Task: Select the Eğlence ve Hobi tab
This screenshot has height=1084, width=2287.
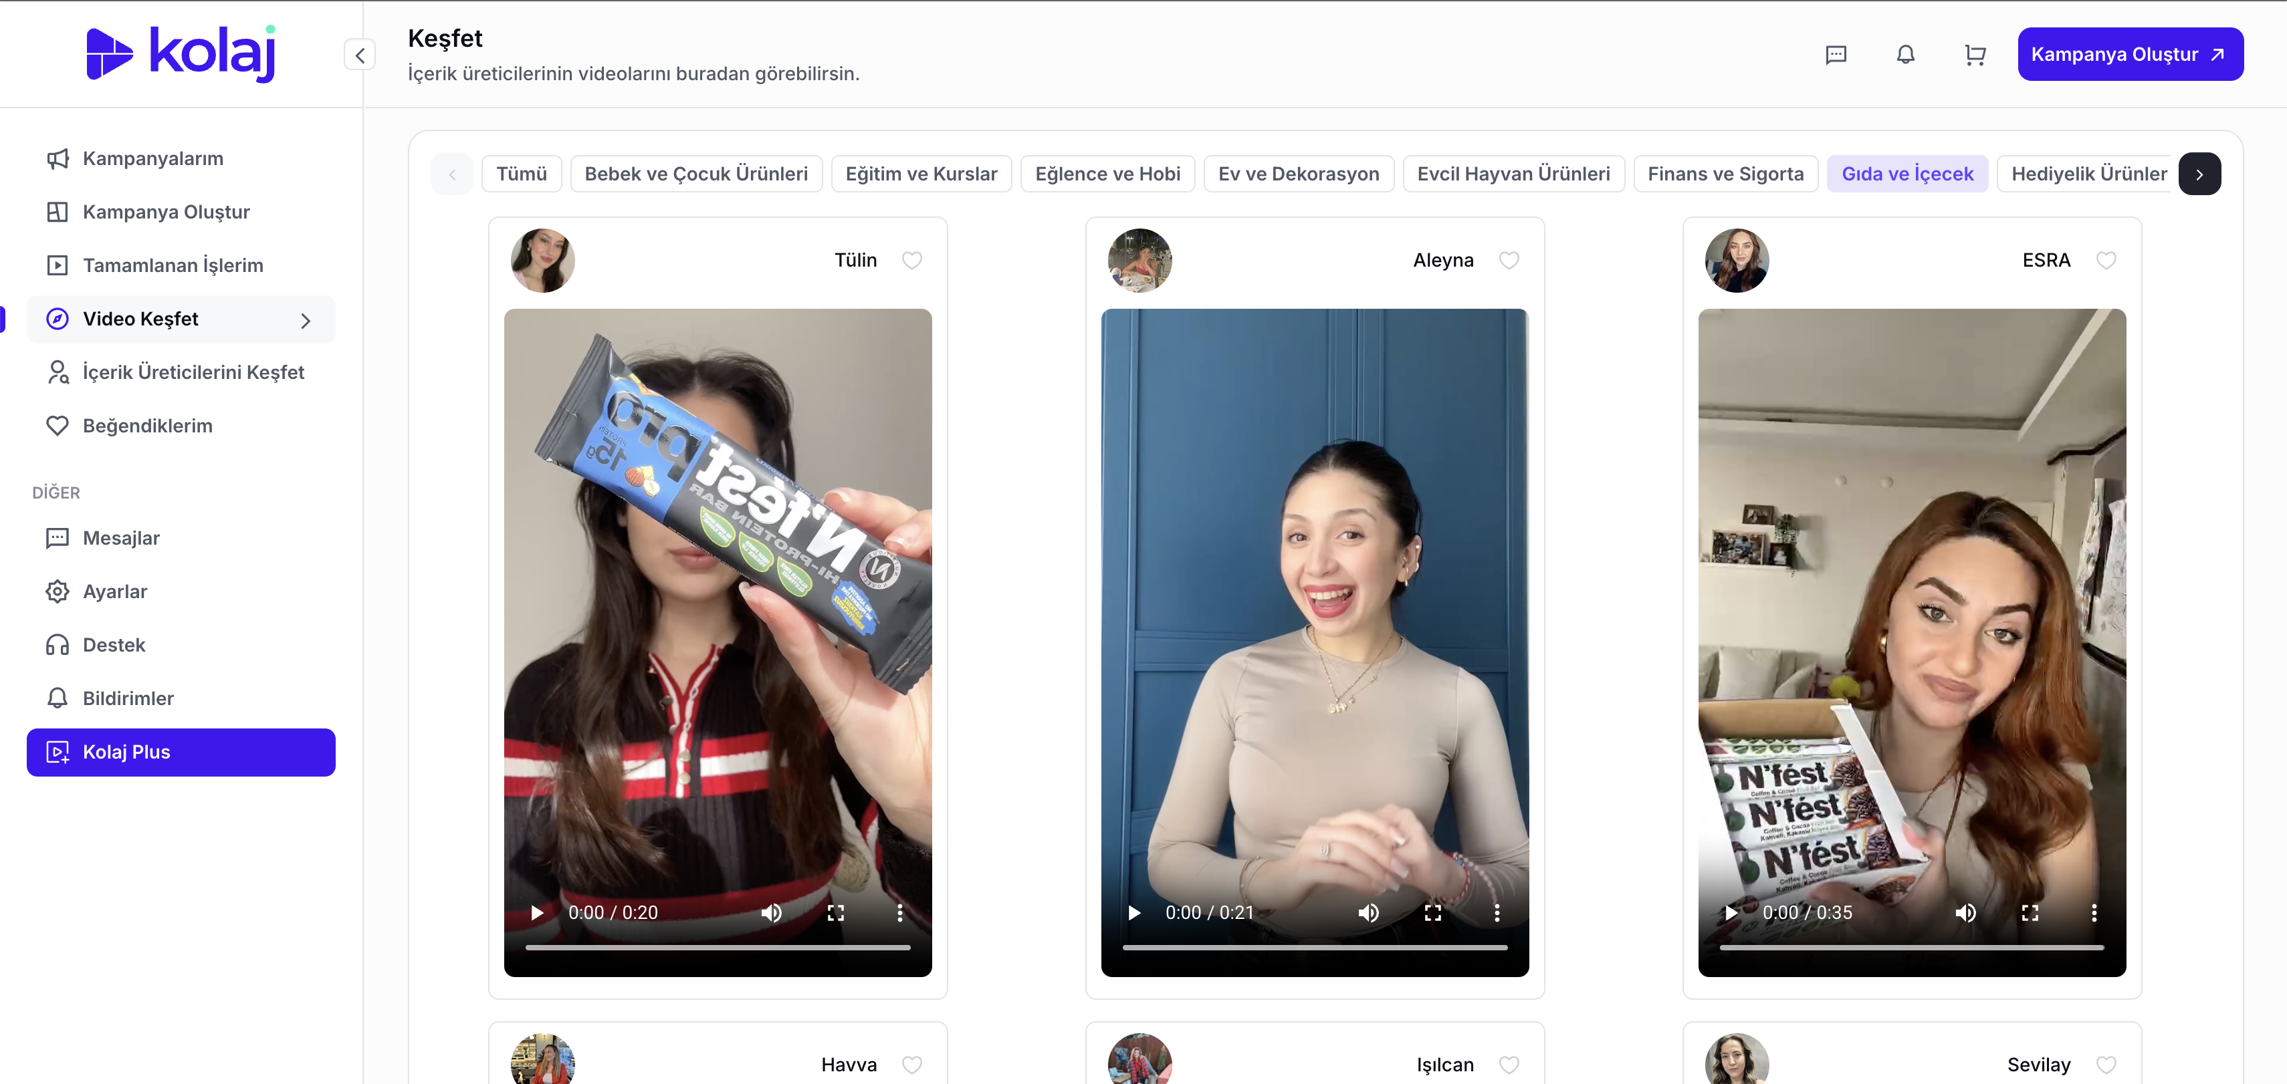Action: point(1108,174)
